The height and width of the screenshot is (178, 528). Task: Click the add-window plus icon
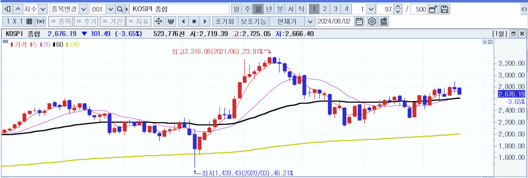433,9
